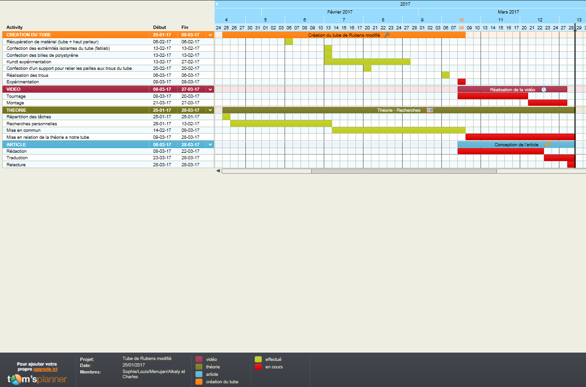Click the horizontal timeline scrollbar thumb
The height and width of the screenshot is (387, 586).
tap(404, 171)
